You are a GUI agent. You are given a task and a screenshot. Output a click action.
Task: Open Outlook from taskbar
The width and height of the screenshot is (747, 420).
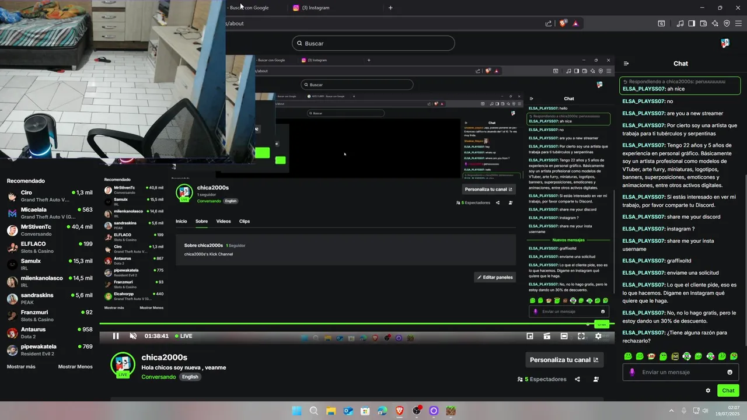[x=348, y=411]
